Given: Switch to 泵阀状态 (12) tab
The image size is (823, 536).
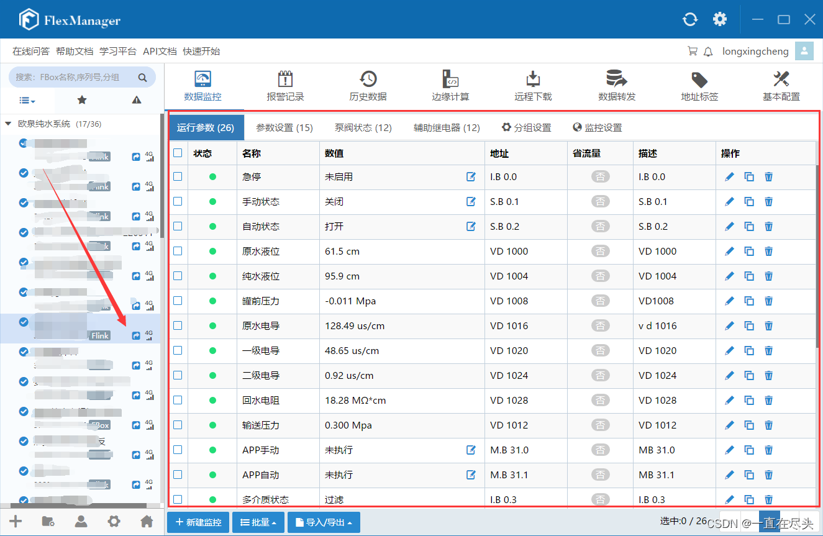Looking at the screenshot, I should coord(363,127).
